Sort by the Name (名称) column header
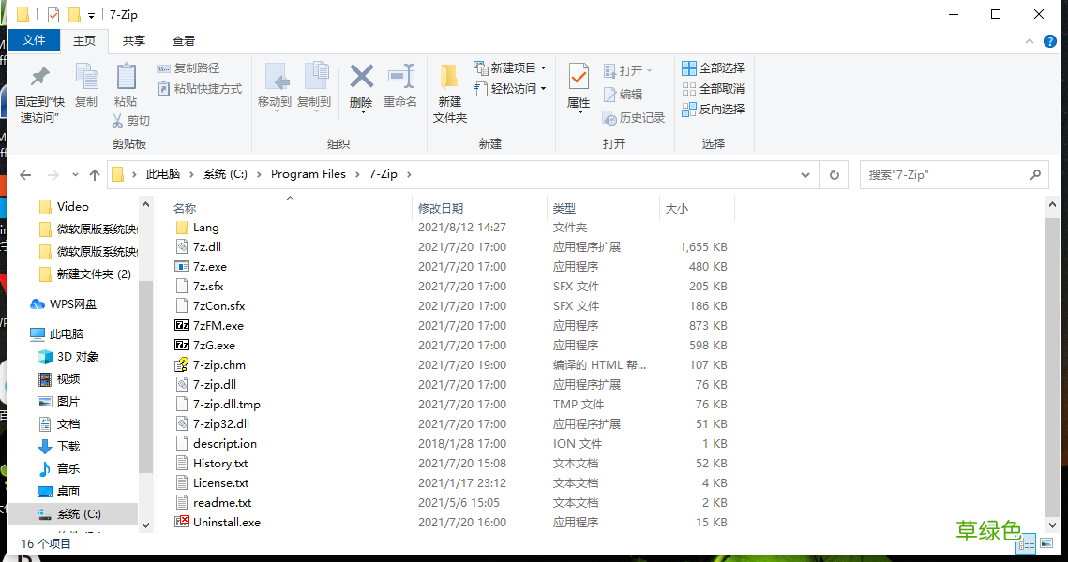This screenshot has width=1068, height=562. pyautogui.click(x=185, y=208)
